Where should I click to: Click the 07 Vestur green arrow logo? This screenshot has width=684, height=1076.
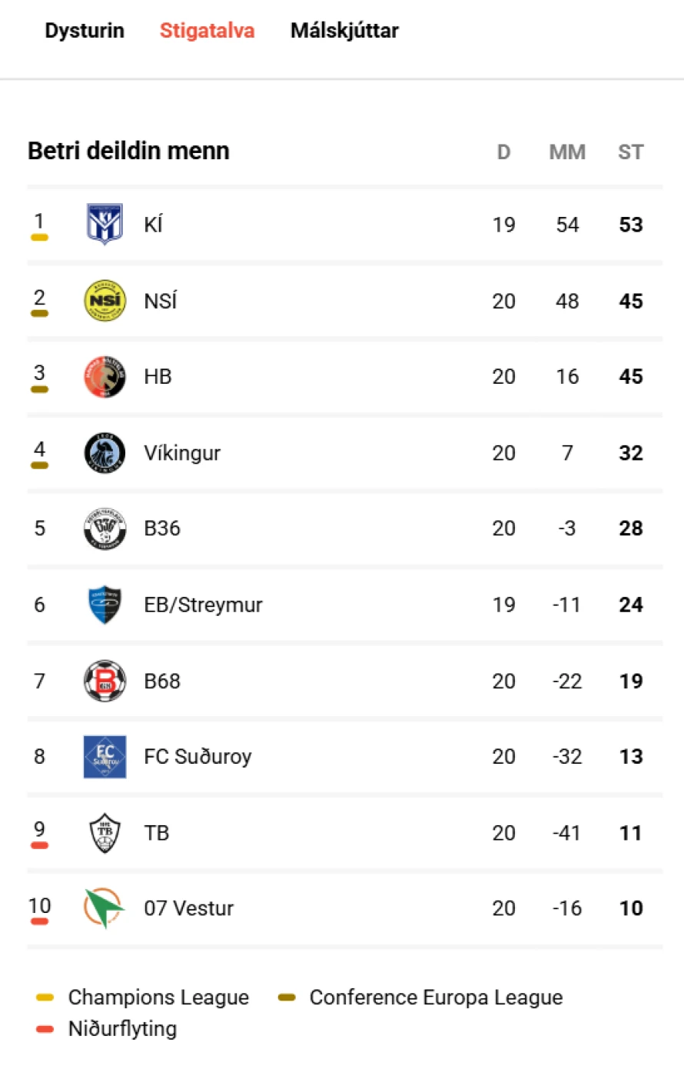tap(105, 908)
